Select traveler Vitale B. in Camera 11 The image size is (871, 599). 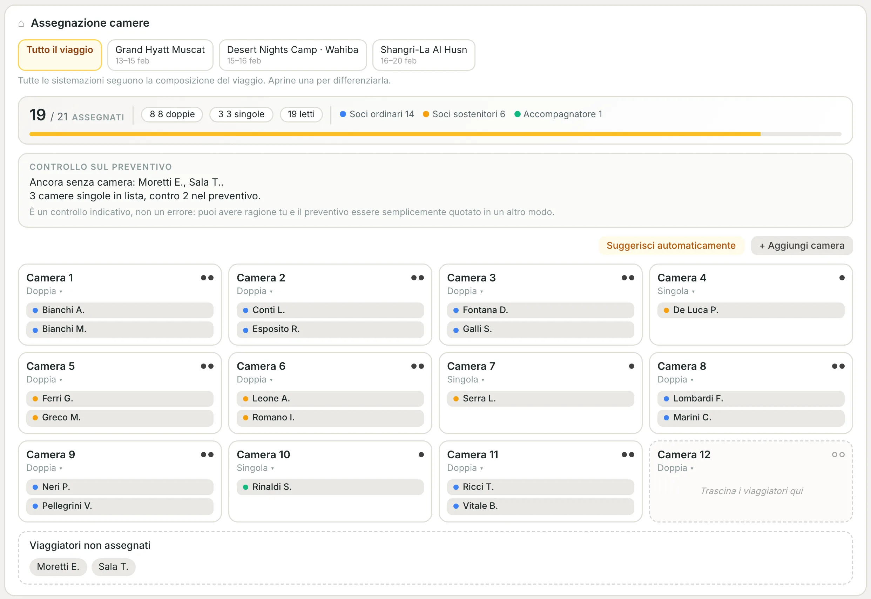tap(540, 506)
